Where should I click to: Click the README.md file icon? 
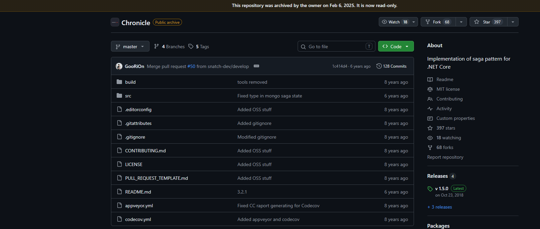pos(119,192)
